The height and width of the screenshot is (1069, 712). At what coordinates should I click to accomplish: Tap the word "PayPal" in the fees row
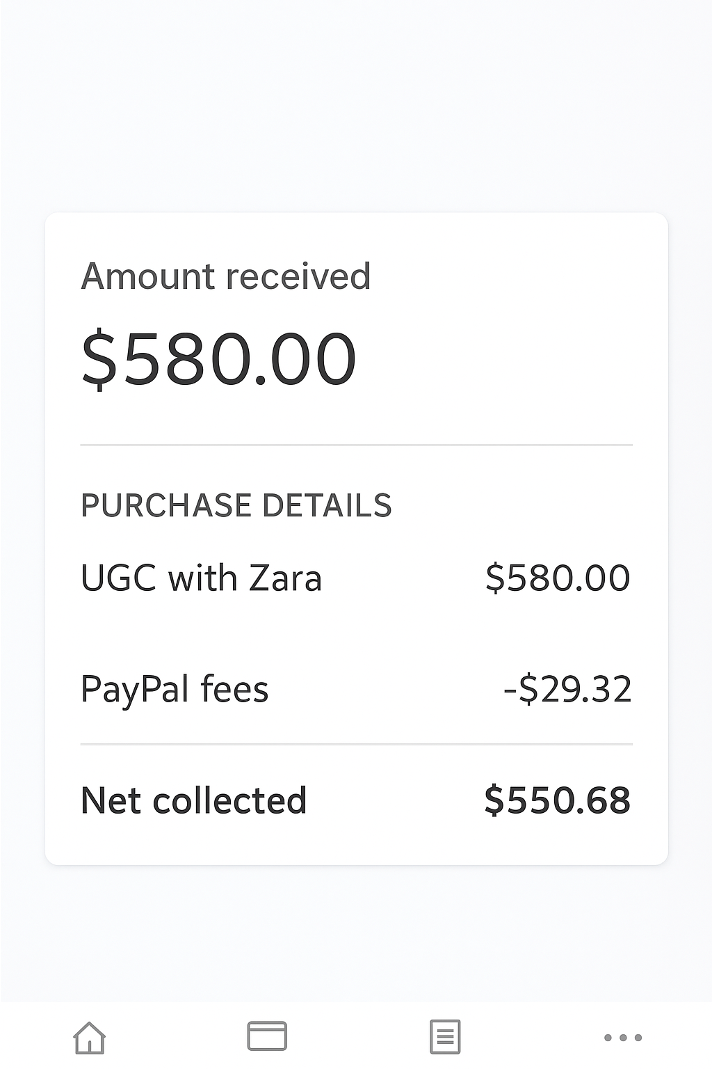pos(135,690)
